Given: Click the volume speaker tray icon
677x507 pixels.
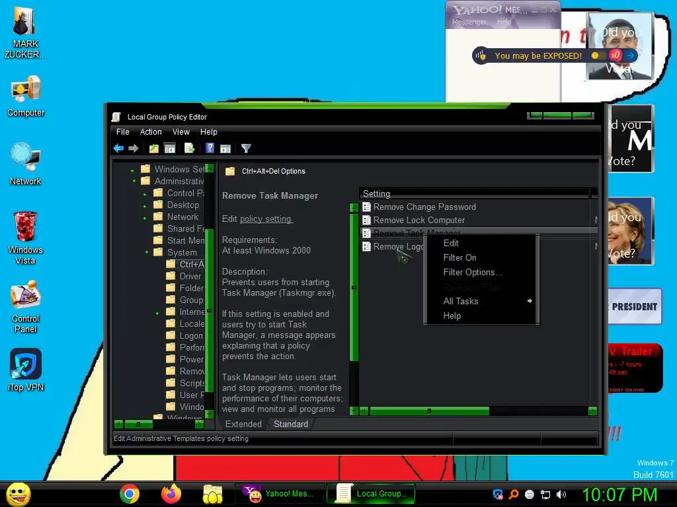Looking at the screenshot, I should coord(561,494).
